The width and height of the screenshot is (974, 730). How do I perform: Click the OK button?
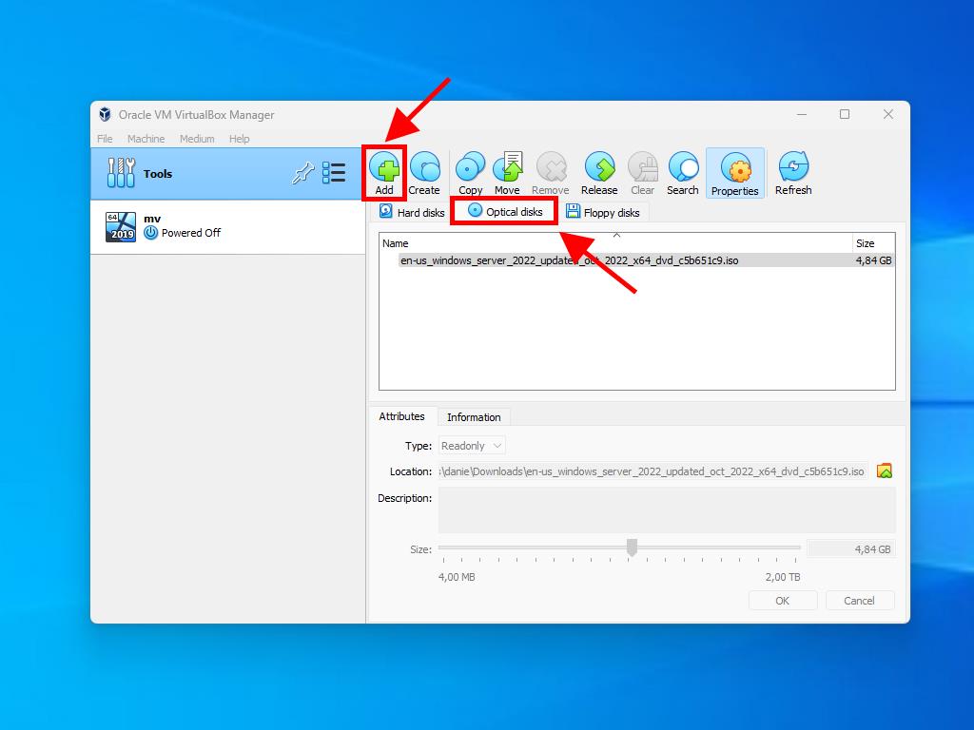tap(782, 600)
